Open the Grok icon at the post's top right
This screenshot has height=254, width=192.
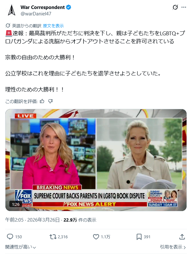coord(175,7)
